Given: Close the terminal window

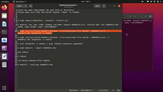Looking at the screenshot, I should (x=150, y=16).
